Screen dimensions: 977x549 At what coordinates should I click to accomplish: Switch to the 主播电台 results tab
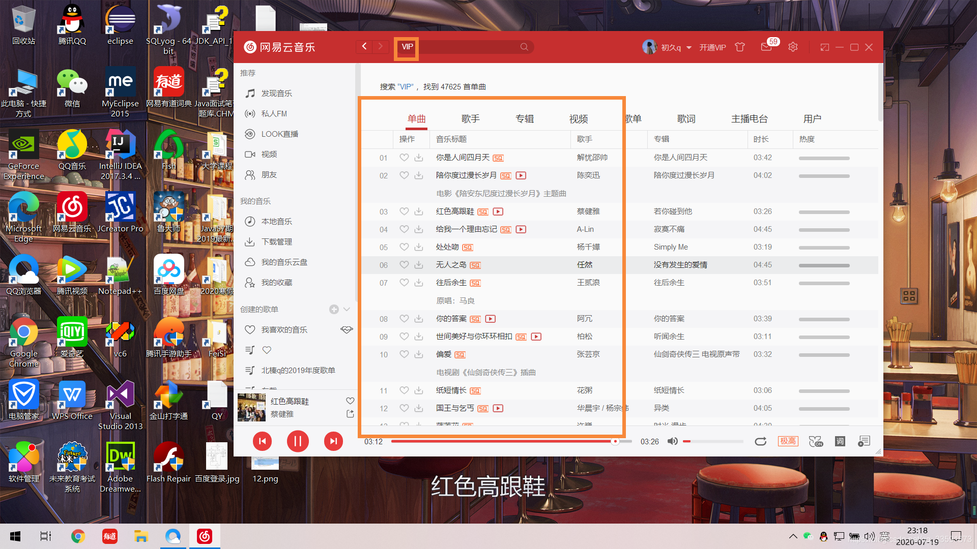pyautogui.click(x=750, y=119)
